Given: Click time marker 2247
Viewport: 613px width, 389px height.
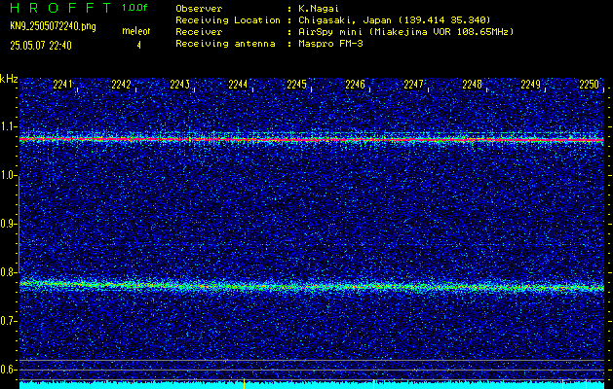Looking at the screenshot, I should (413, 85).
